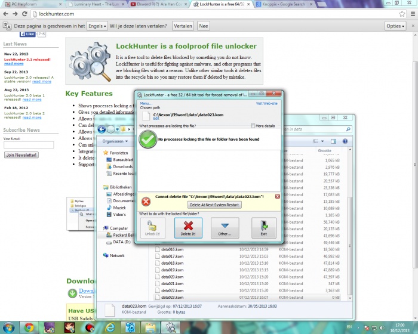Viewport: 418px width, 334px height.
Task: Open Downloads in Explorer sidebar
Action: click(122, 167)
